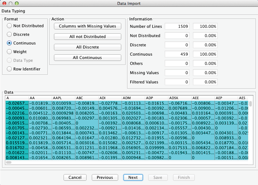This screenshot has width=258, height=185.
Task: Click the Number of Lines count field
Action: pos(177,27)
